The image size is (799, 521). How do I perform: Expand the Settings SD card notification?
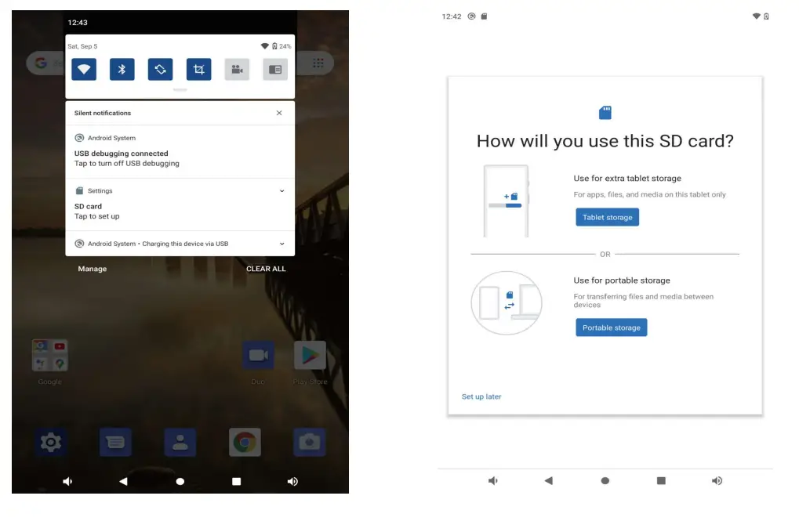pyautogui.click(x=281, y=191)
